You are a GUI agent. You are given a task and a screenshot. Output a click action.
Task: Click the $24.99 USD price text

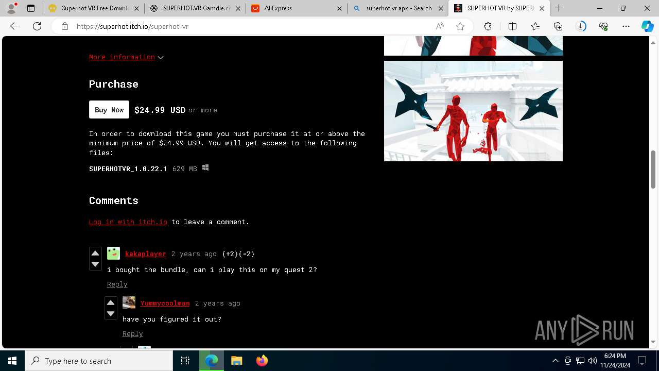(160, 110)
